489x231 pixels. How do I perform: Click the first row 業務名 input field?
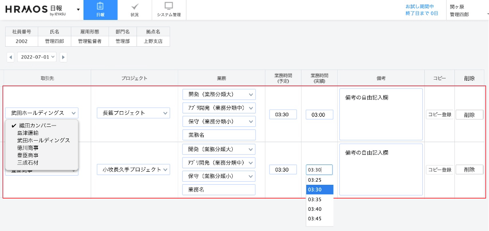point(219,135)
